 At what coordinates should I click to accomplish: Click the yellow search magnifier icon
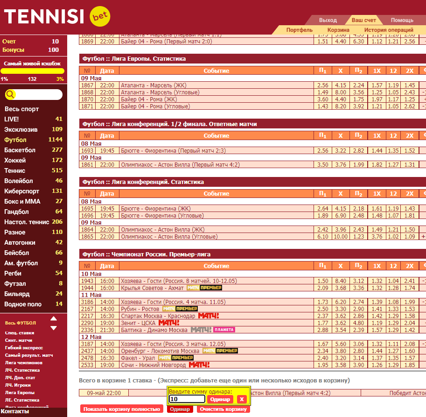10,94
